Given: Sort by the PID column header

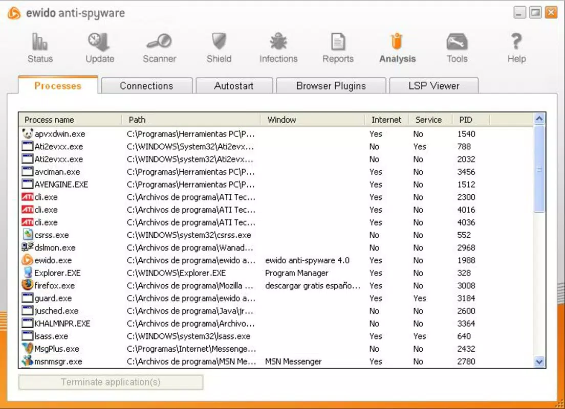Looking at the screenshot, I should (471, 120).
